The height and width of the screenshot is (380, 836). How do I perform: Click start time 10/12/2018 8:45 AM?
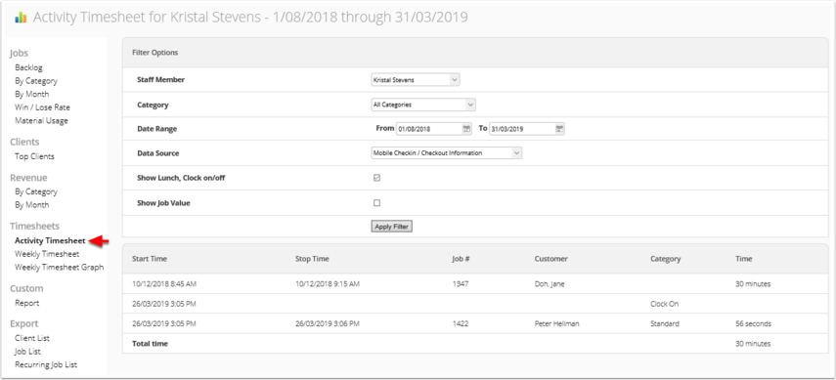[x=164, y=284]
